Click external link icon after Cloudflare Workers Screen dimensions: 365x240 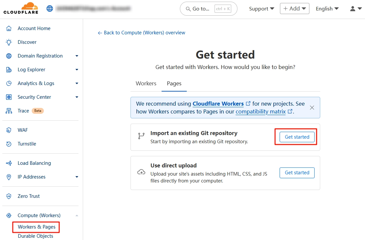coord(248,103)
